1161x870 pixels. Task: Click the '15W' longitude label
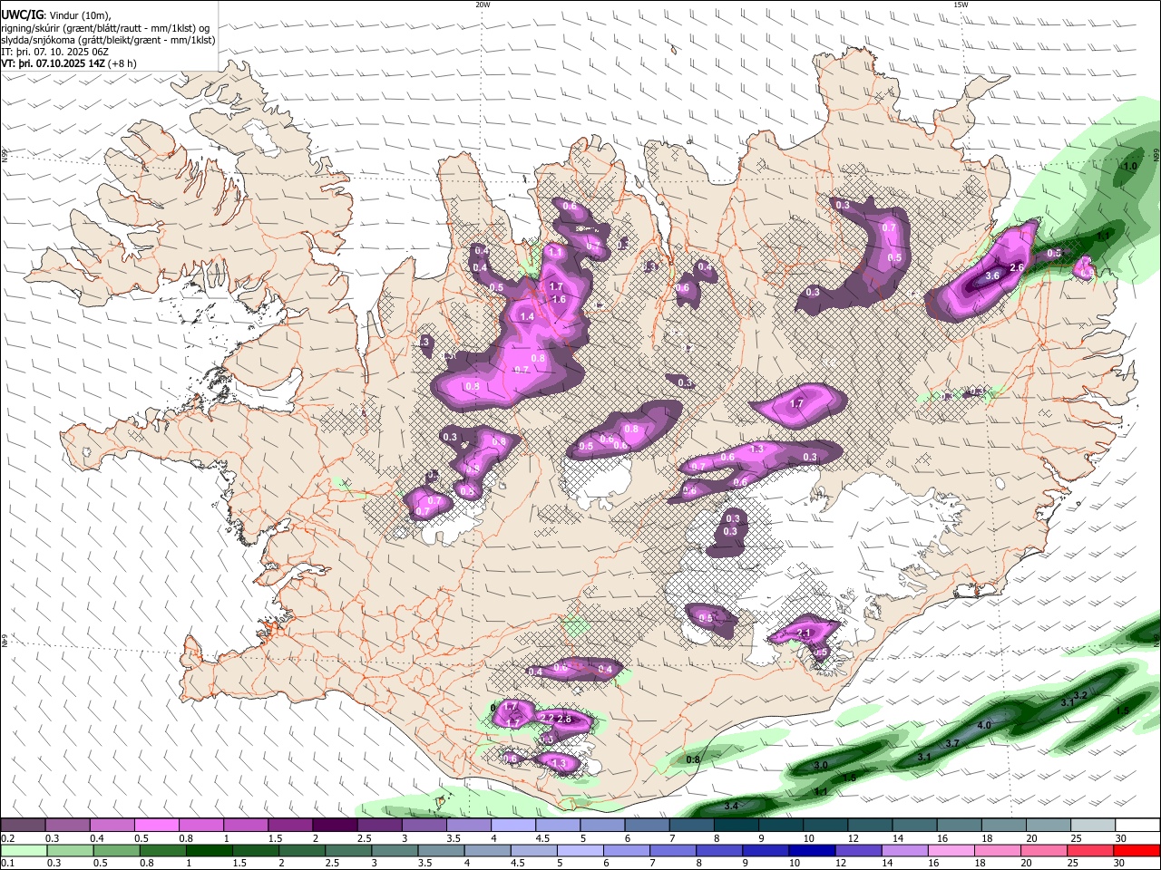pos(961,5)
